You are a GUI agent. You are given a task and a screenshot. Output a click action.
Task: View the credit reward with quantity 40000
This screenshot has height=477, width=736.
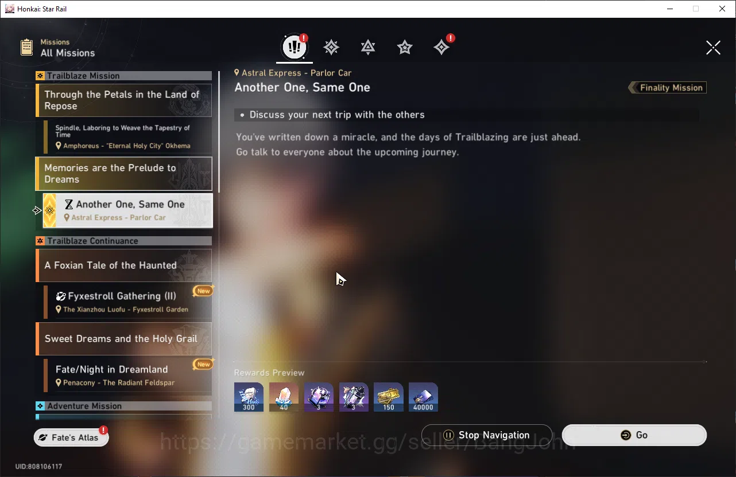[423, 397]
